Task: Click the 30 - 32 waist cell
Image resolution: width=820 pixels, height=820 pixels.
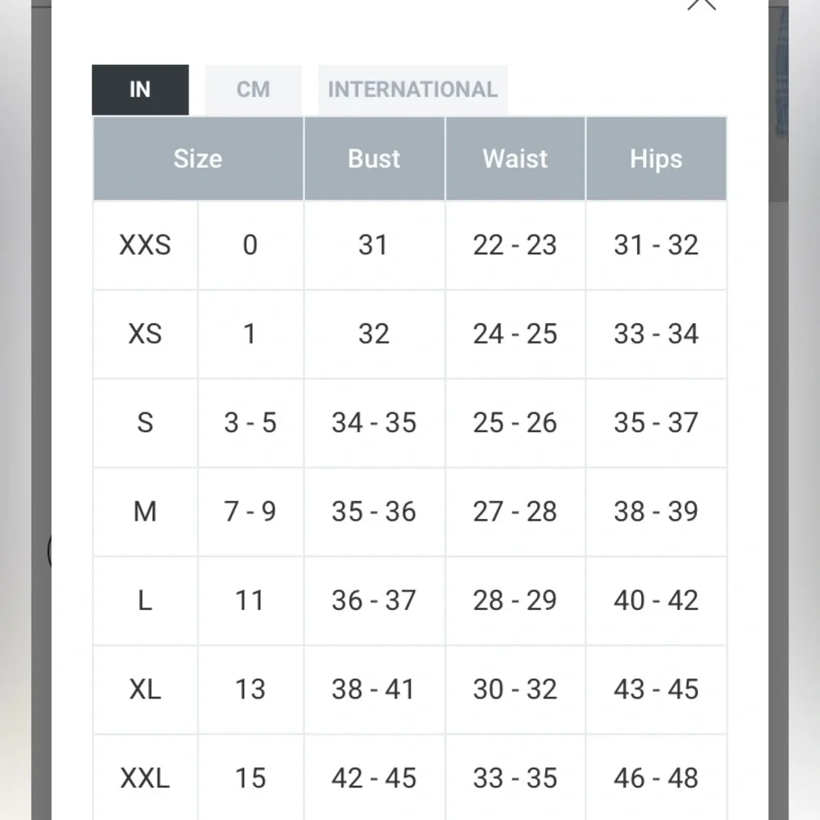Action: (x=515, y=689)
